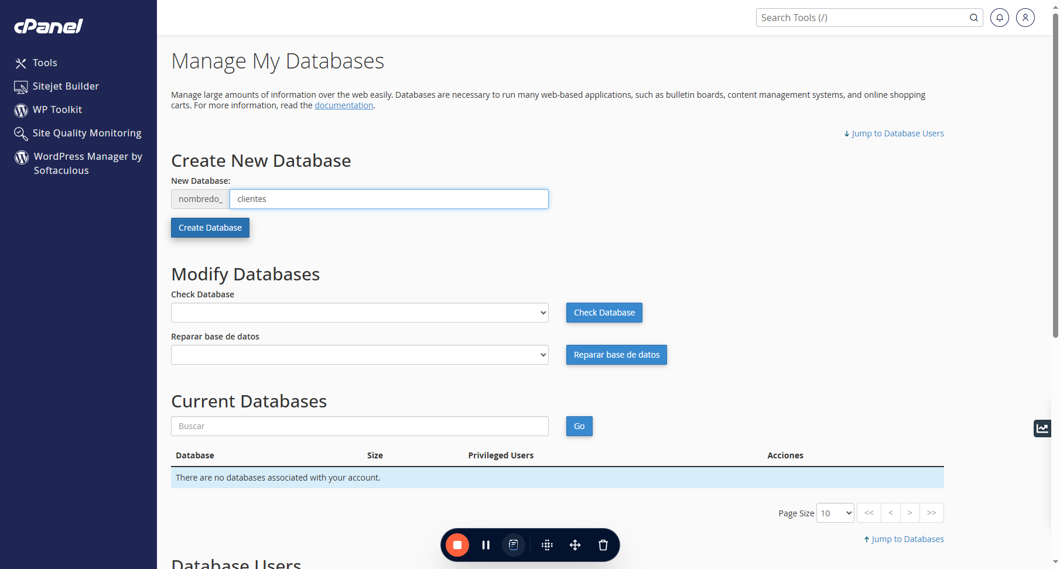Click the Tools wrench icon
Viewport: 1060px width, 569px height.
[x=21, y=63]
